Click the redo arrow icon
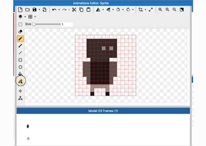 (x=64, y=10)
